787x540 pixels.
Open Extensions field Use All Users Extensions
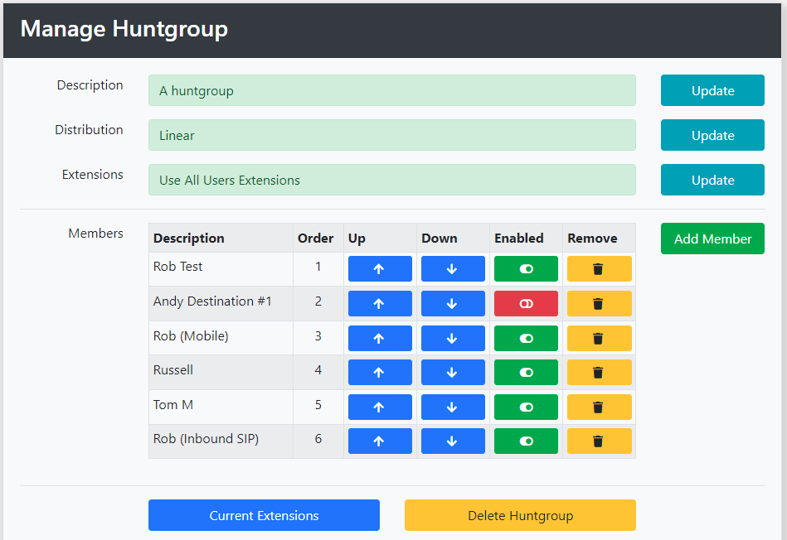click(392, 180)
